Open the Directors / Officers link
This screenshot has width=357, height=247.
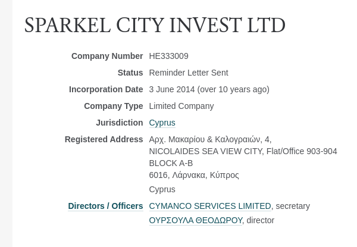[105, 206]
